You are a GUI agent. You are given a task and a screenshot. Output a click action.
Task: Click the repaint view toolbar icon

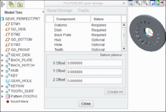tap(153, 3)
